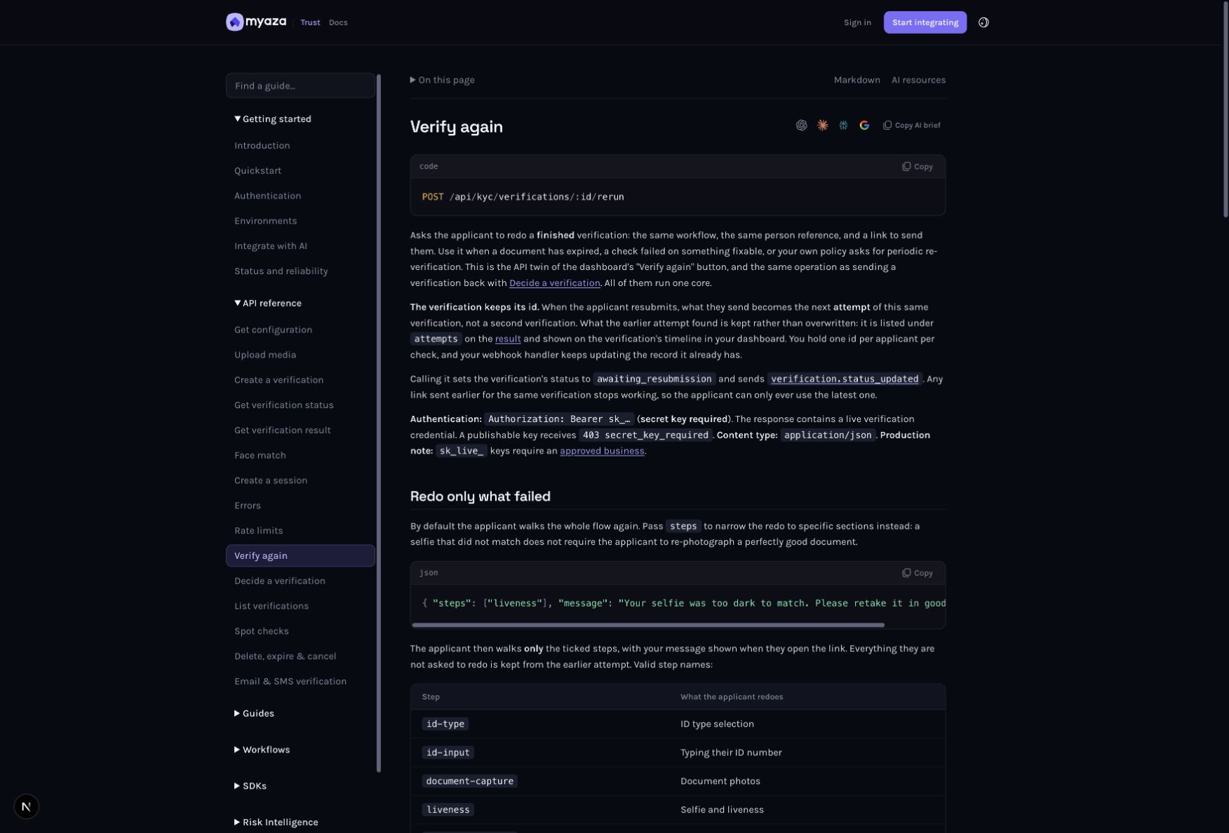Click the json code block's horizontal scrollbar
1229x833 pixels.
(648, 625)
